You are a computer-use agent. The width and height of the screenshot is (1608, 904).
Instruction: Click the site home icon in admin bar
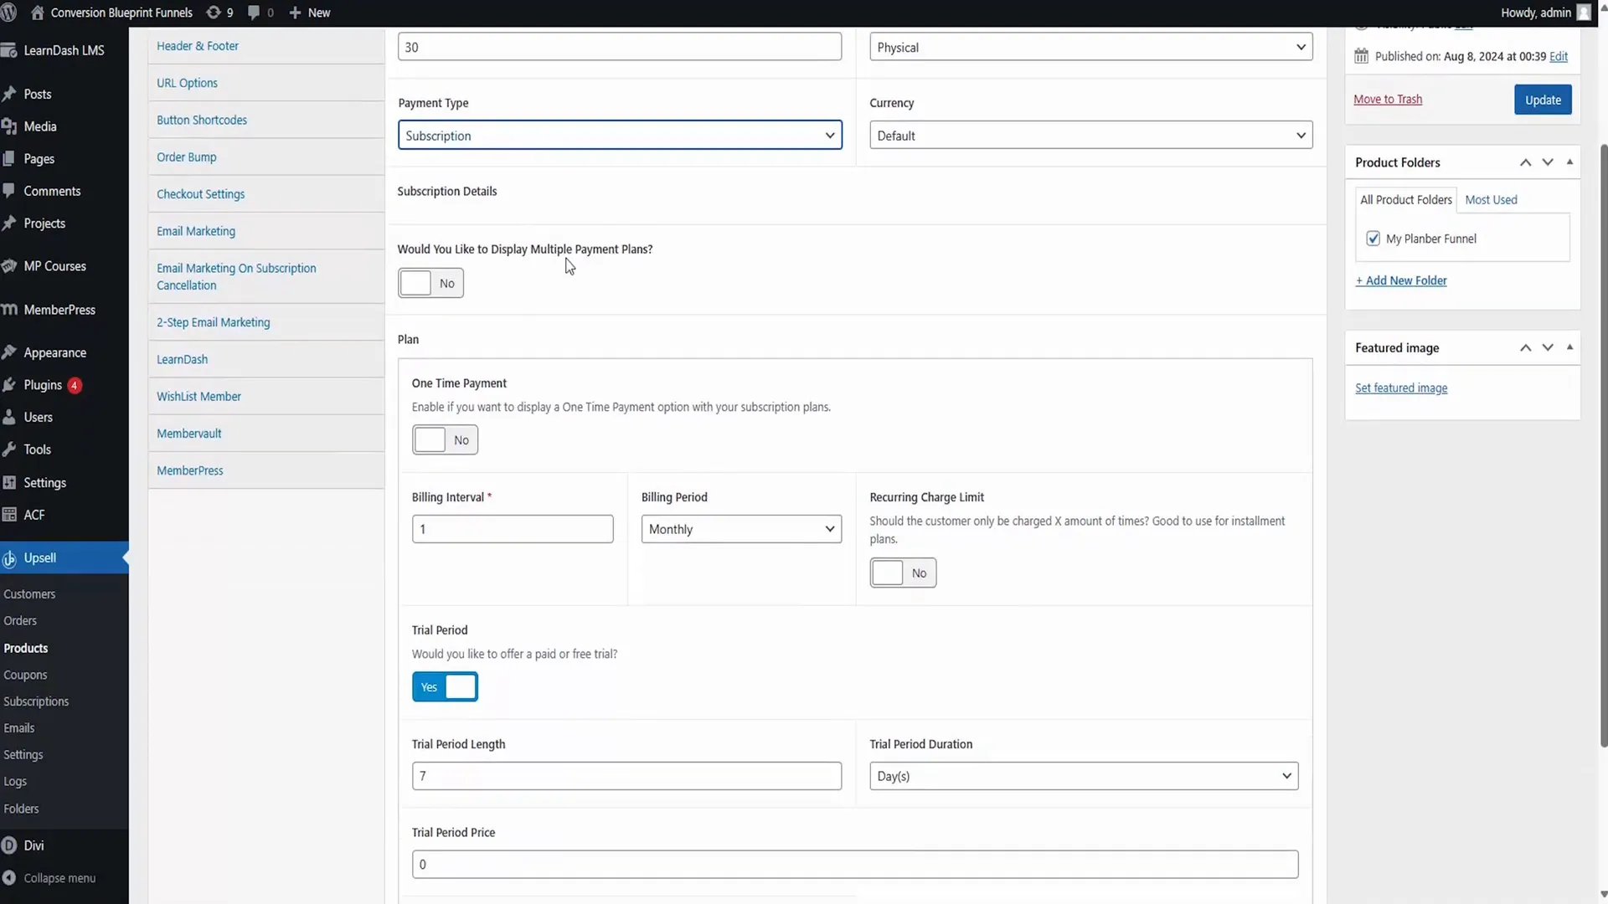37,13
